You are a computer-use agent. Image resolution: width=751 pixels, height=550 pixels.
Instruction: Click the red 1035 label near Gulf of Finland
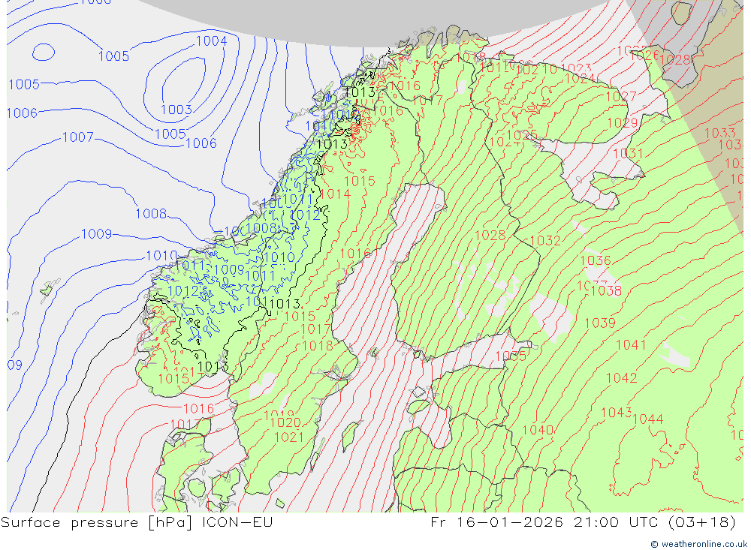[x=511, y=356]
